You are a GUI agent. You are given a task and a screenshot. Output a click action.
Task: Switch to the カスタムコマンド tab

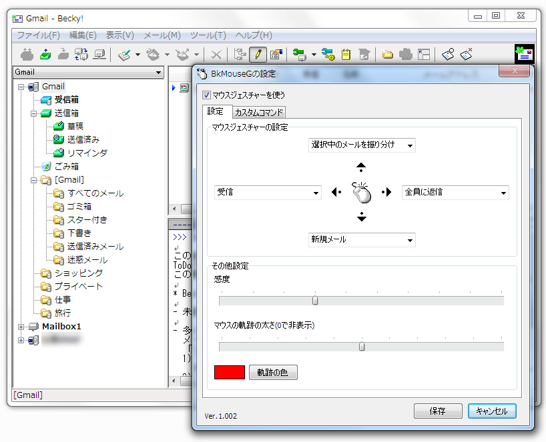(x=258, y=112)
